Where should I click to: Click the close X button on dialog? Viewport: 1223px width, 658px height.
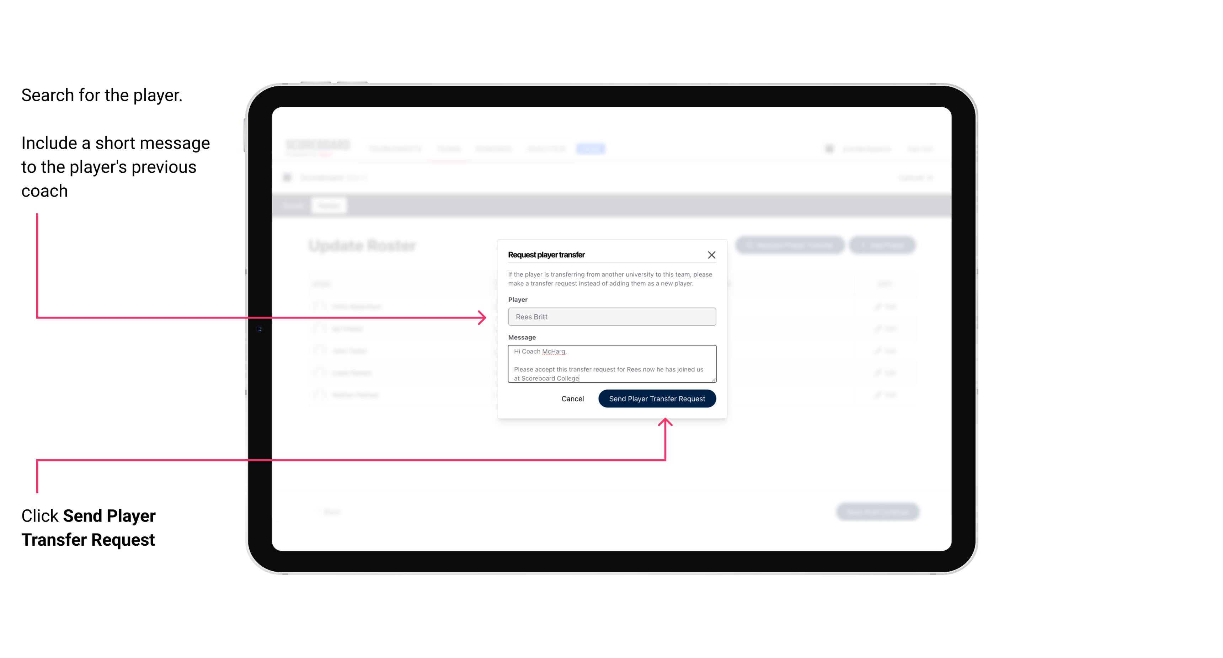[712, 255]
